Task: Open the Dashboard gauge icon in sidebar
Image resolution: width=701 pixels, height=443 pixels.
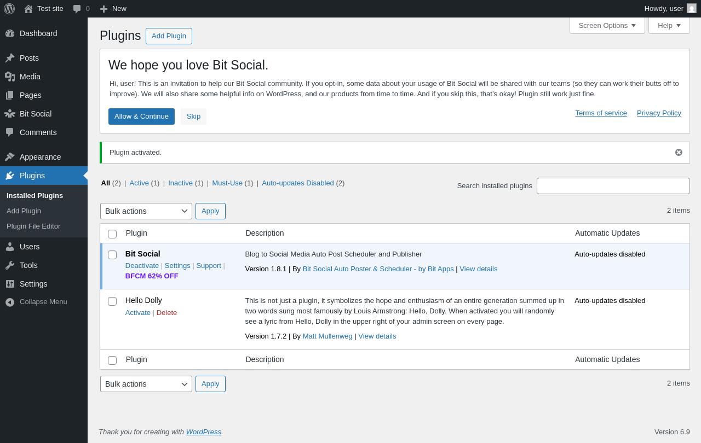Action: coord(10,33)
